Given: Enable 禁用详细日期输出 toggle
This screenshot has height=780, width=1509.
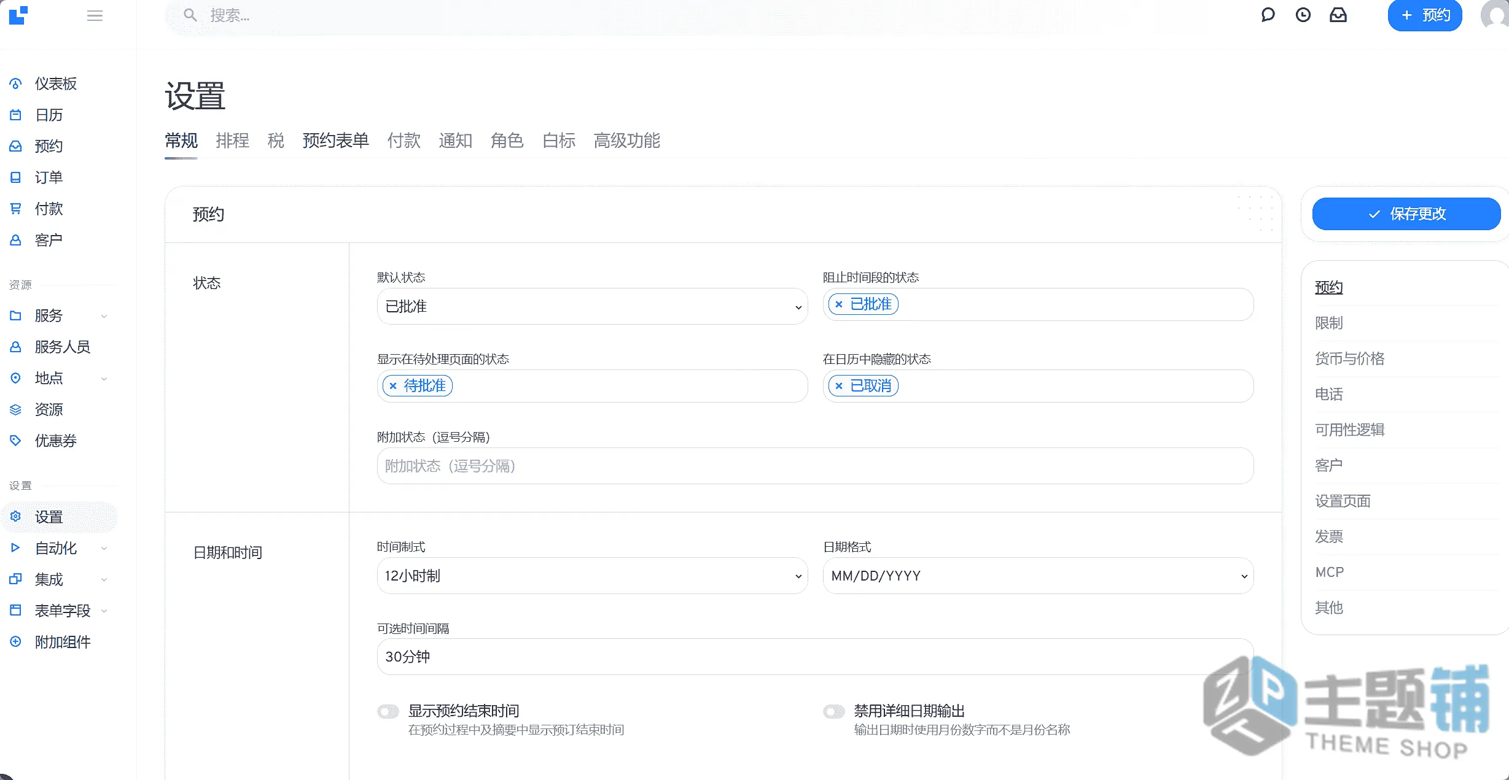Looking at the screenshot, I should coord(834,711).
